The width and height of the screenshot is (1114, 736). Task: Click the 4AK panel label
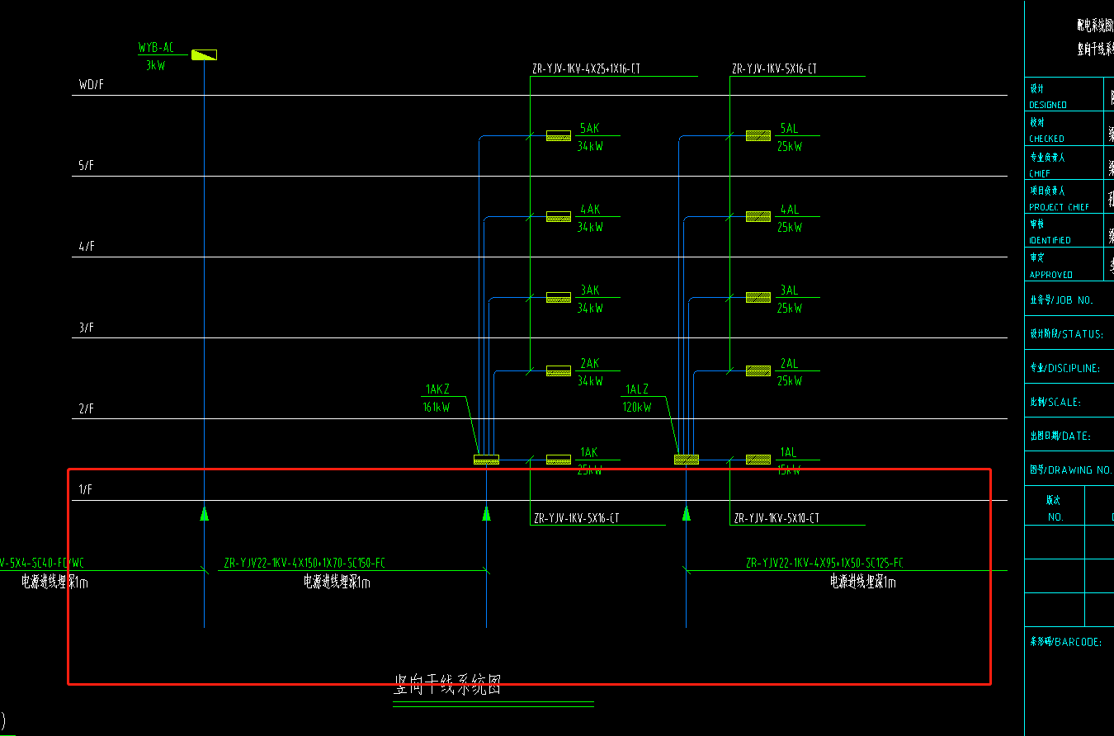click(589, 210)
